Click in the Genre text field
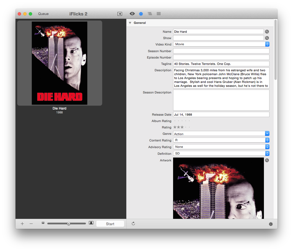Viewport: 293px width, 251px height. coord(219,134)
